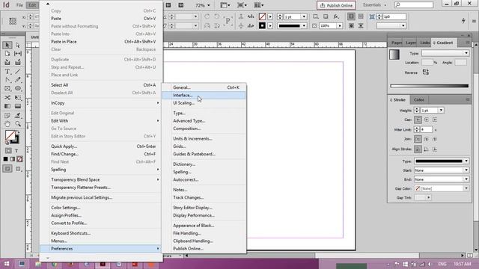Select the Ellipse tool
The height and width of the screenshot is (269, 479).
tap(18, 88)
